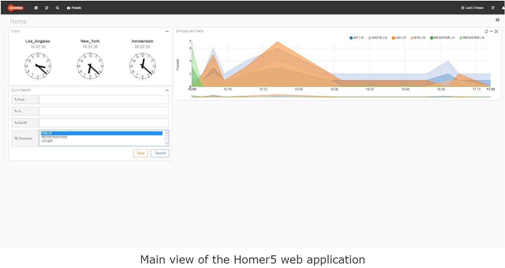Image resolution: width=505 pixels, height=268 pixels.
Task: Select REGISTRATIONS in Transaction list
Action: (55, 137)
